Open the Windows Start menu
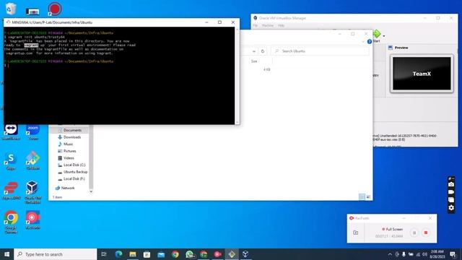This screenshot has width=462, height=260. pyautogui.click(x=6, y=254)
